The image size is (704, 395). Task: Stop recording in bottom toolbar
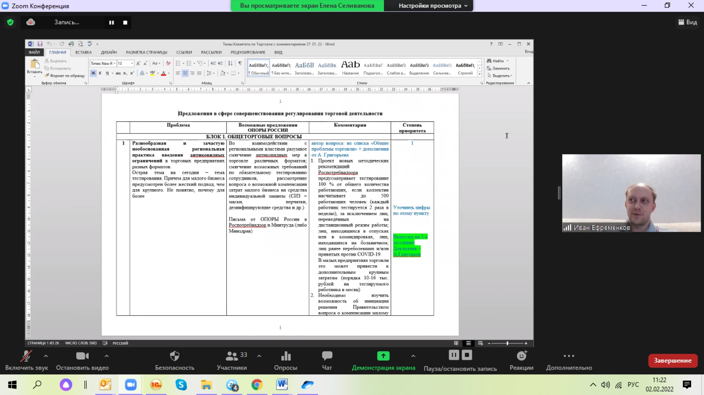[x=467, y=355]
